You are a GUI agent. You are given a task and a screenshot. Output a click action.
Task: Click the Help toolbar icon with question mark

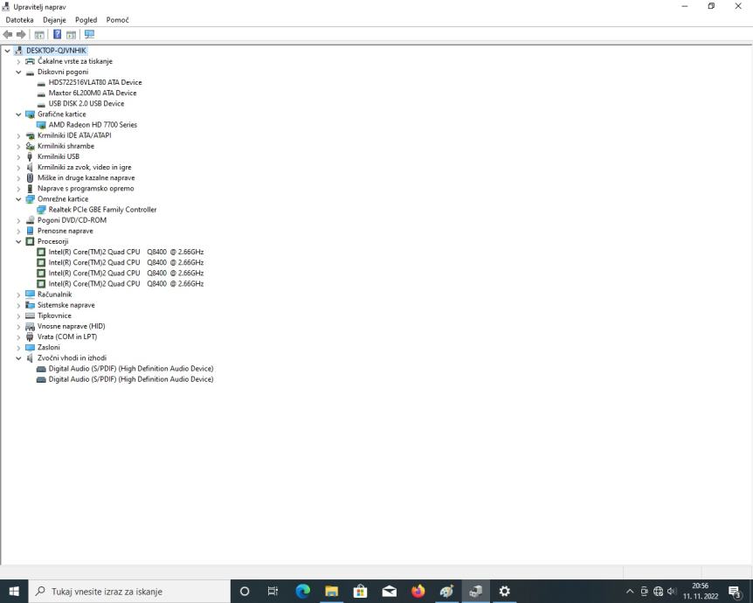click(x=57, y=35)
